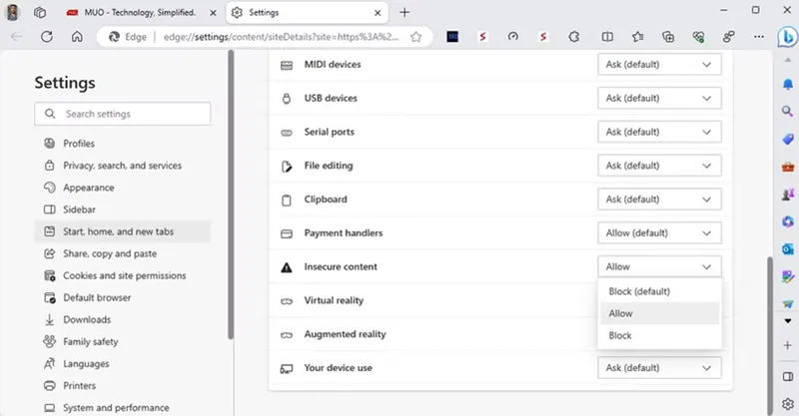Expand the MIDI devices permission dropdown

click(659, 65)
